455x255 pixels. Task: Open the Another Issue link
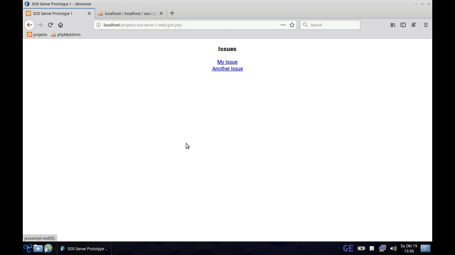coord(227,68)
